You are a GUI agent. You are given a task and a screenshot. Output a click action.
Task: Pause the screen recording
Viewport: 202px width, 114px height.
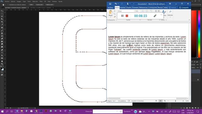[122, 16]
